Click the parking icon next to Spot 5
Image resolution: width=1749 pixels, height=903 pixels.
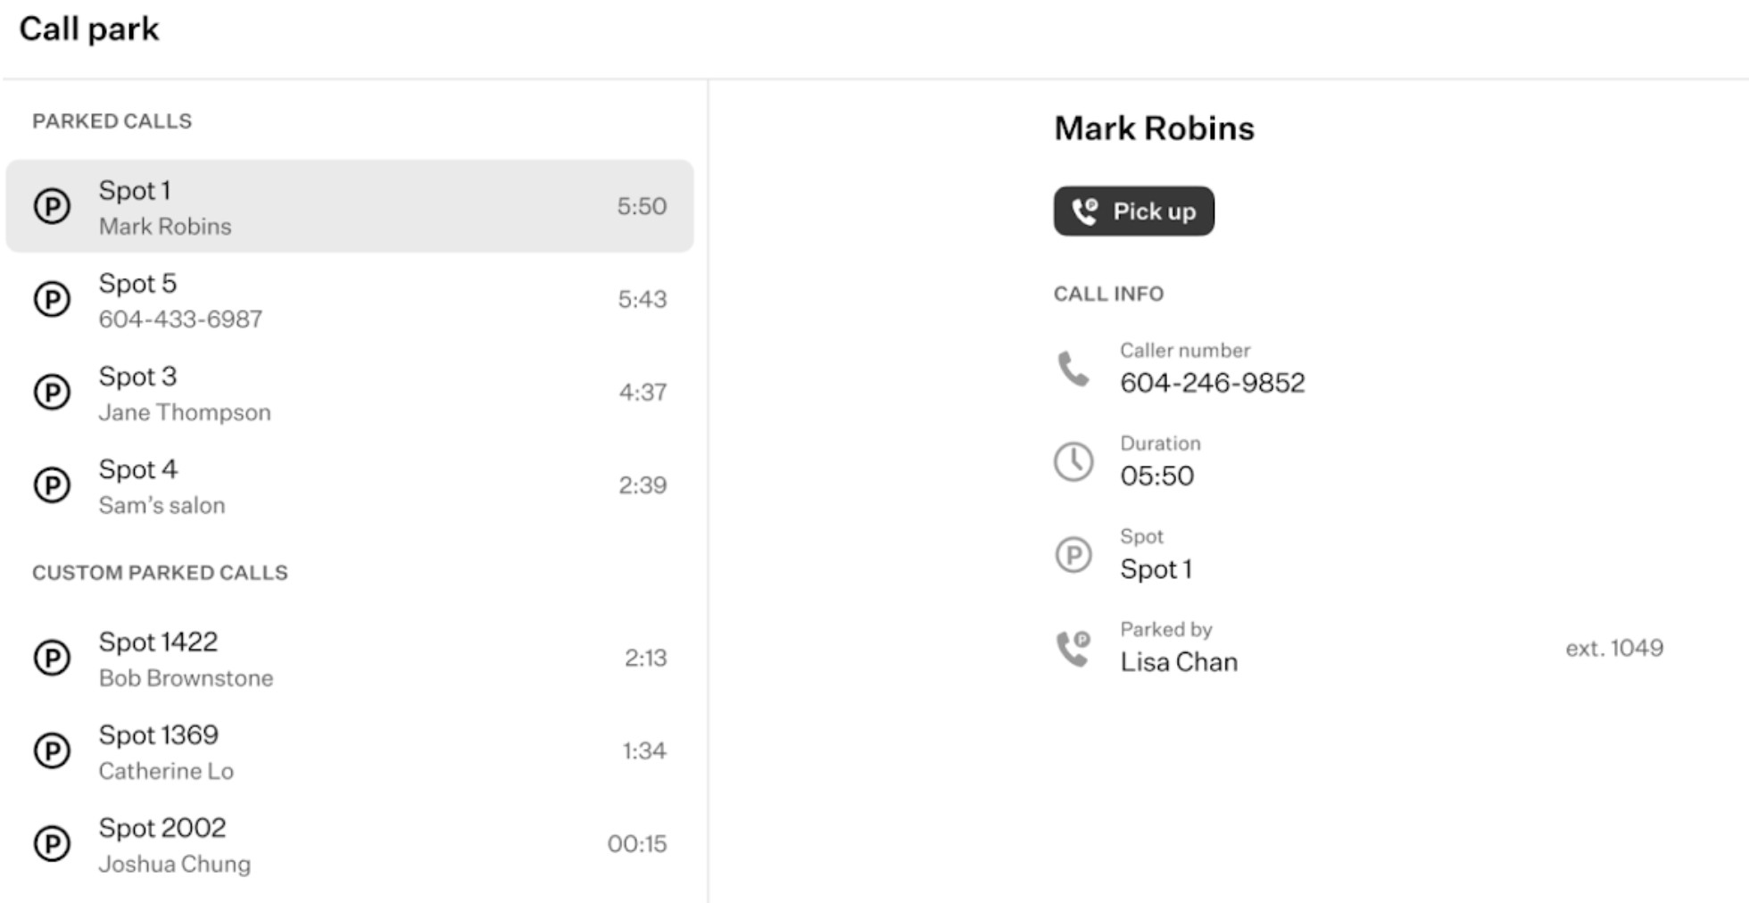[x=52, y=299]
